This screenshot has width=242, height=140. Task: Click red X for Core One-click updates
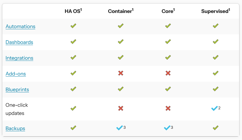[168, 108]
